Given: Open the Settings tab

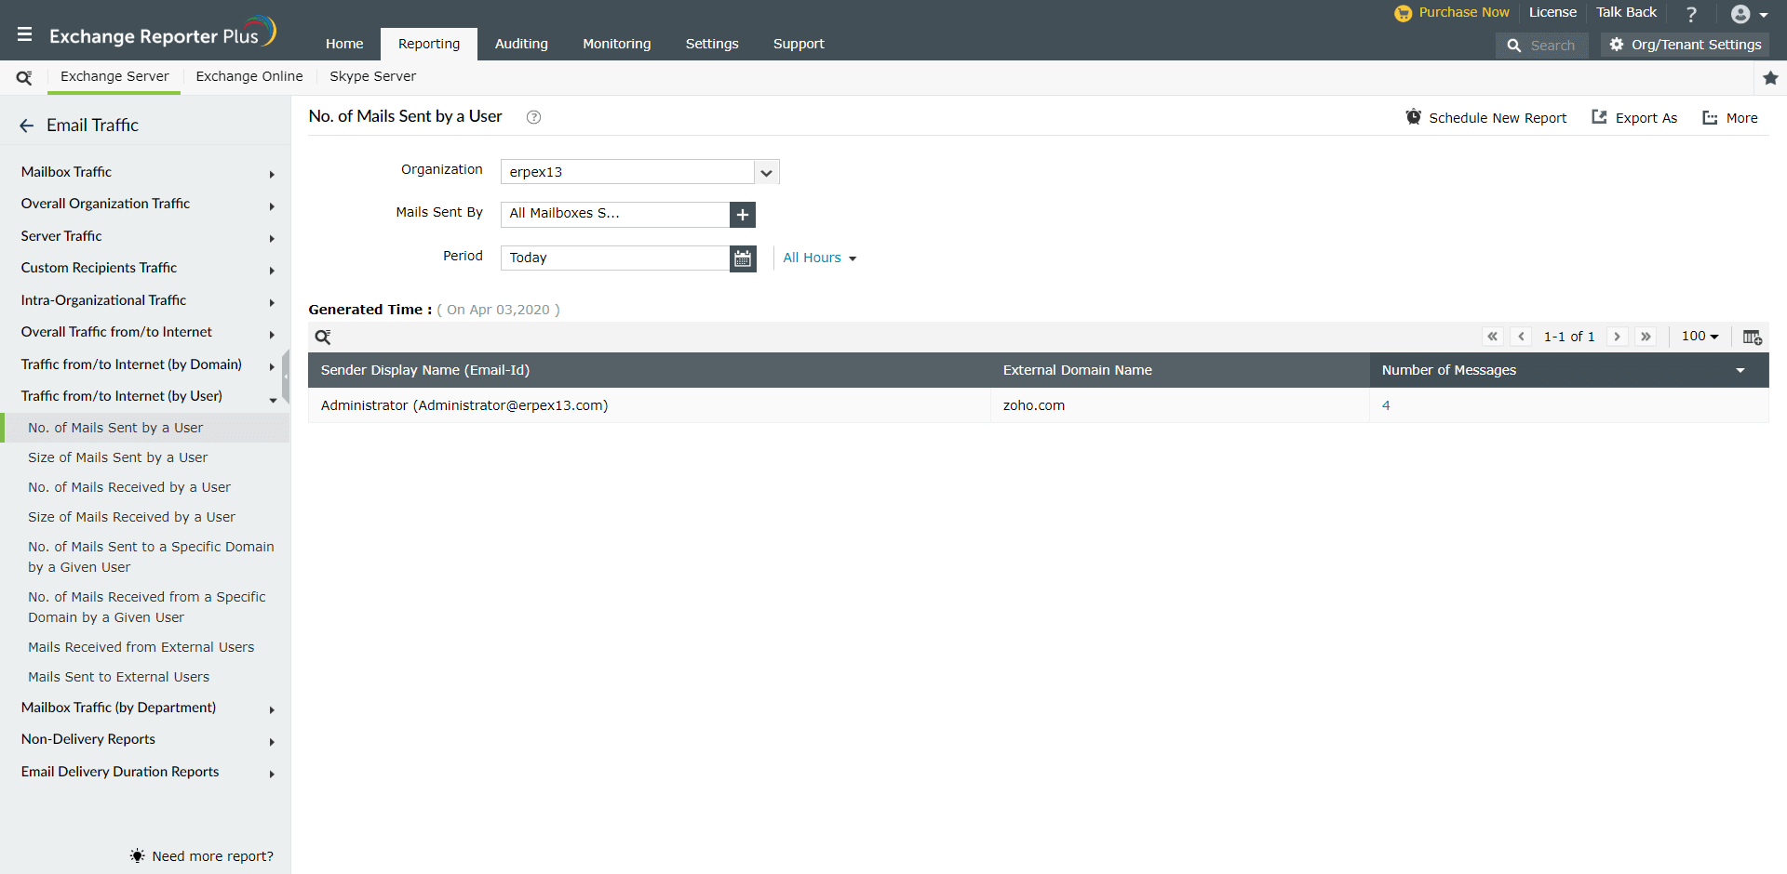Looking at the screenshot, I should [712, 44].
